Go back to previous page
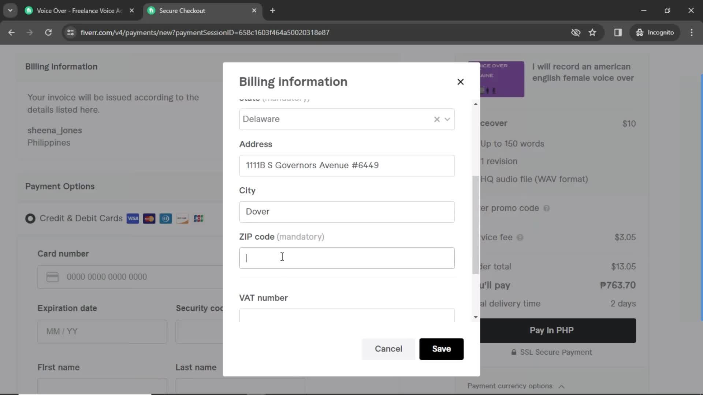Image resolution: width=703 pixels, height=395 pixels. tap(11, 33)
